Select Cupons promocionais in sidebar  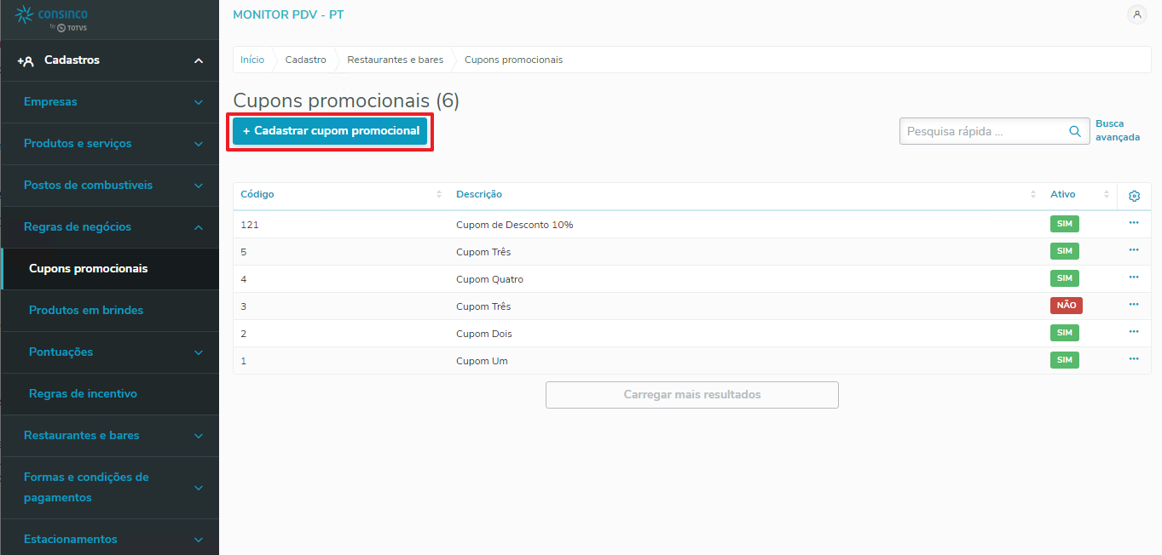[88, 269]
